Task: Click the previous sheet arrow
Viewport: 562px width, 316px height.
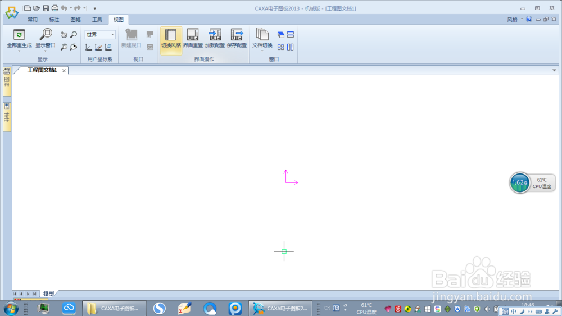Action: pyautogui.click(x=21, y=294)
